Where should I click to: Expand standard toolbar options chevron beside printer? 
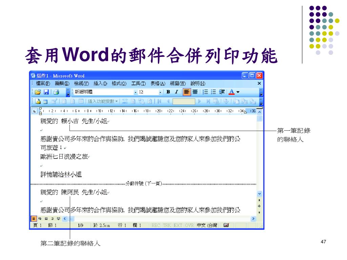coord(68,92)
